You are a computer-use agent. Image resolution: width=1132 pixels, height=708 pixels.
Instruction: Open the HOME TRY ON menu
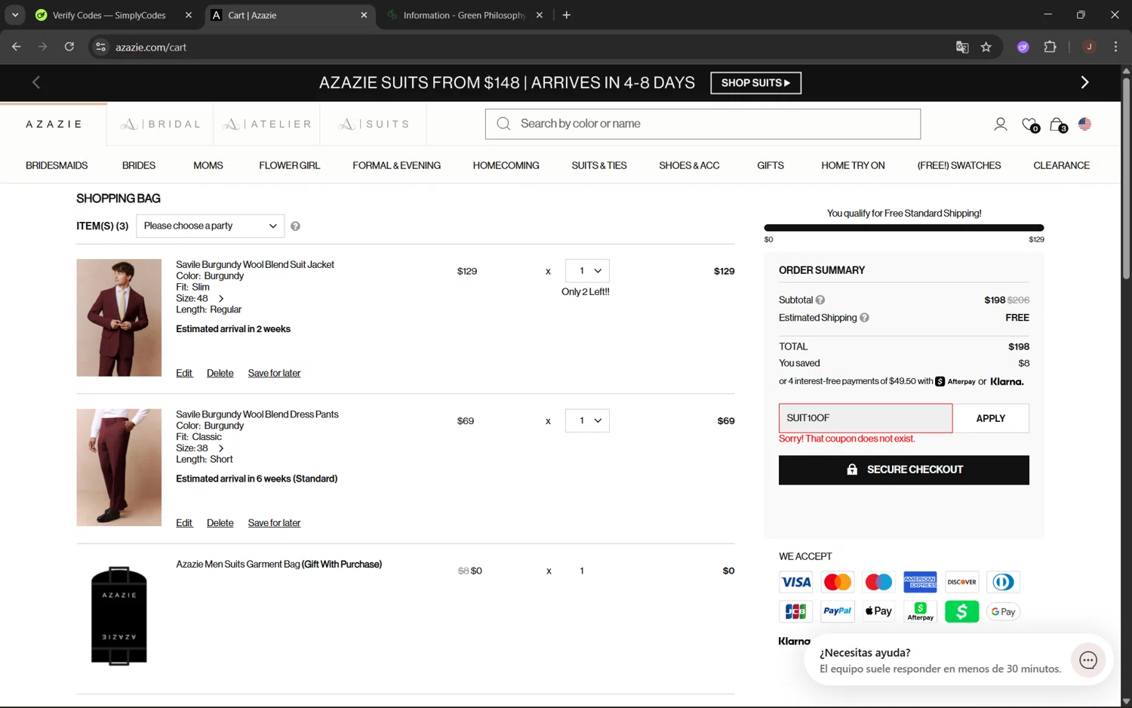tap(853, 165)
